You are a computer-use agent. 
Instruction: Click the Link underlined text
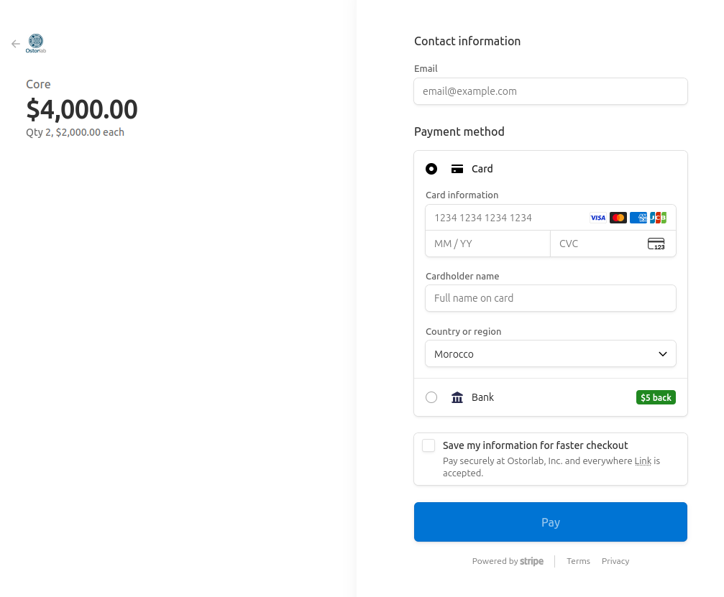point(643,461)
